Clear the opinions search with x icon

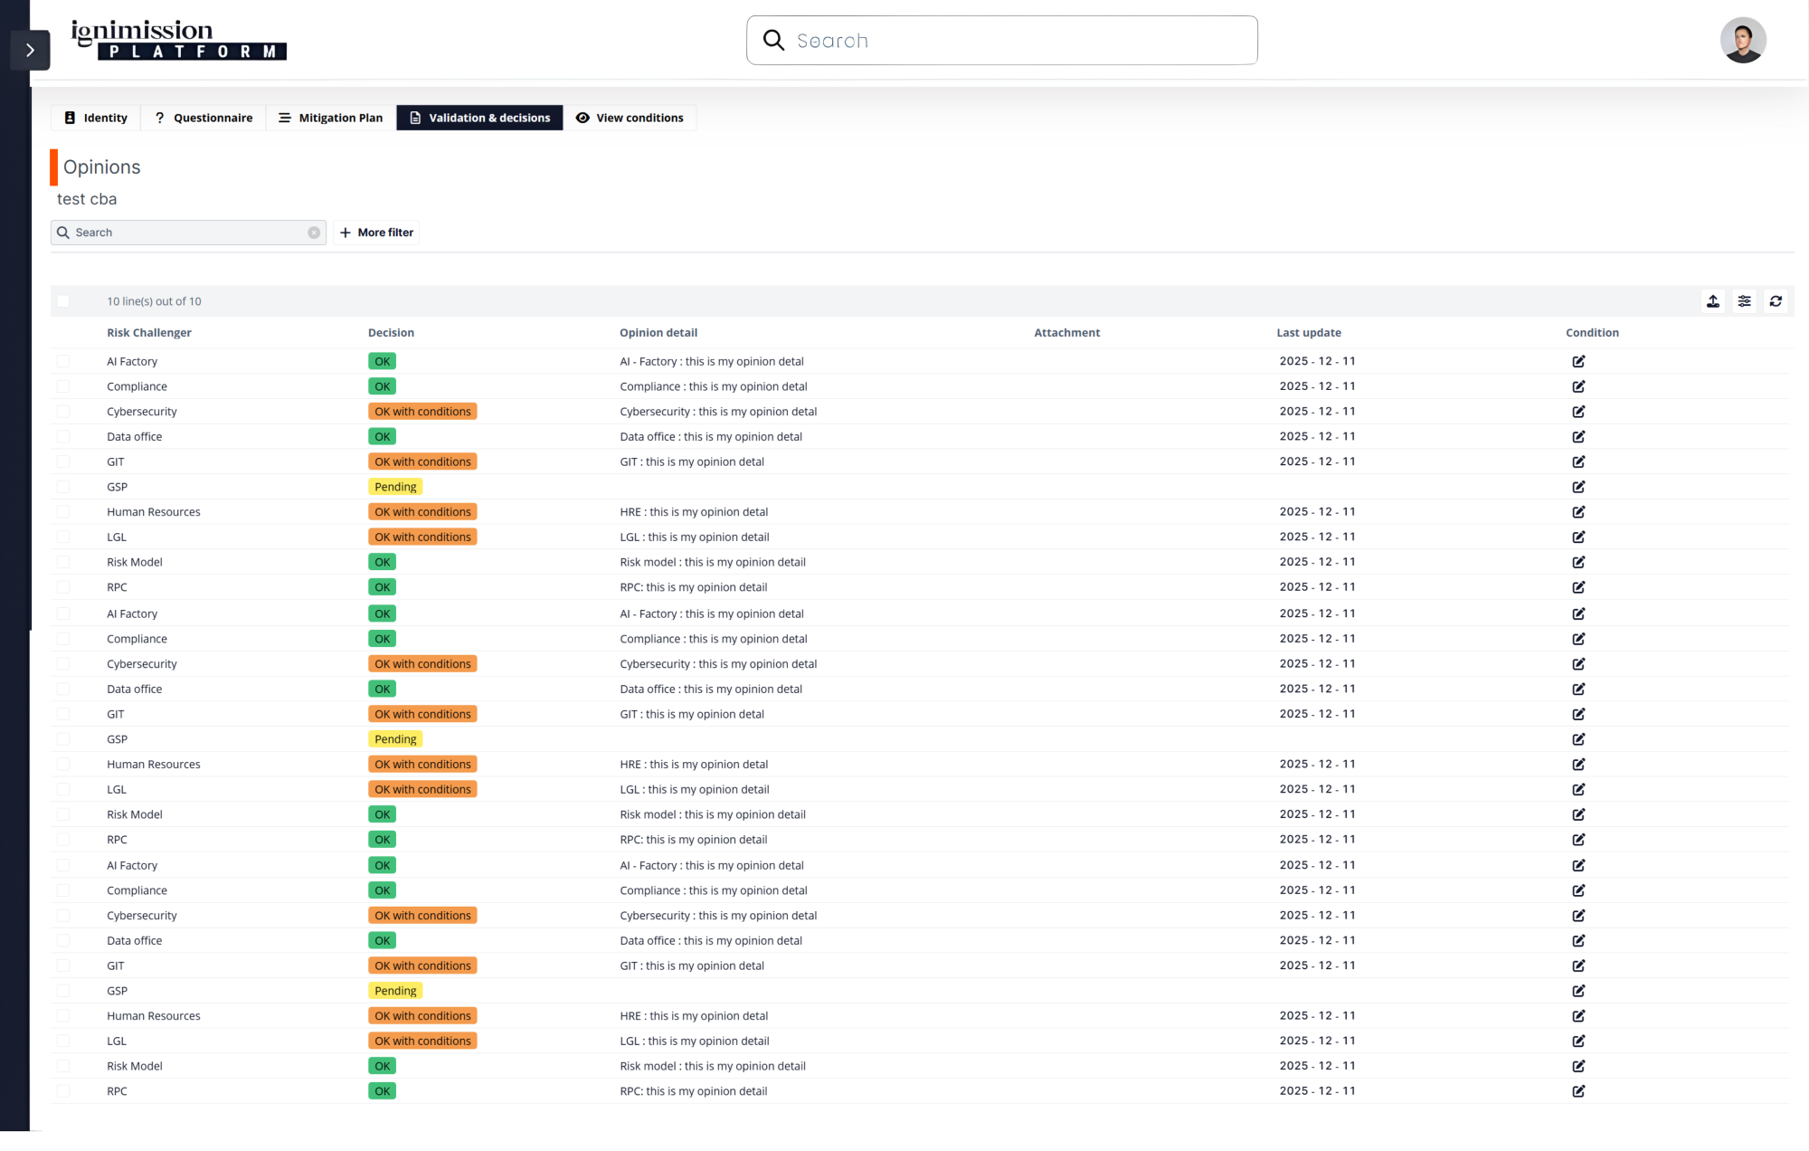click(x=314, y=233)
